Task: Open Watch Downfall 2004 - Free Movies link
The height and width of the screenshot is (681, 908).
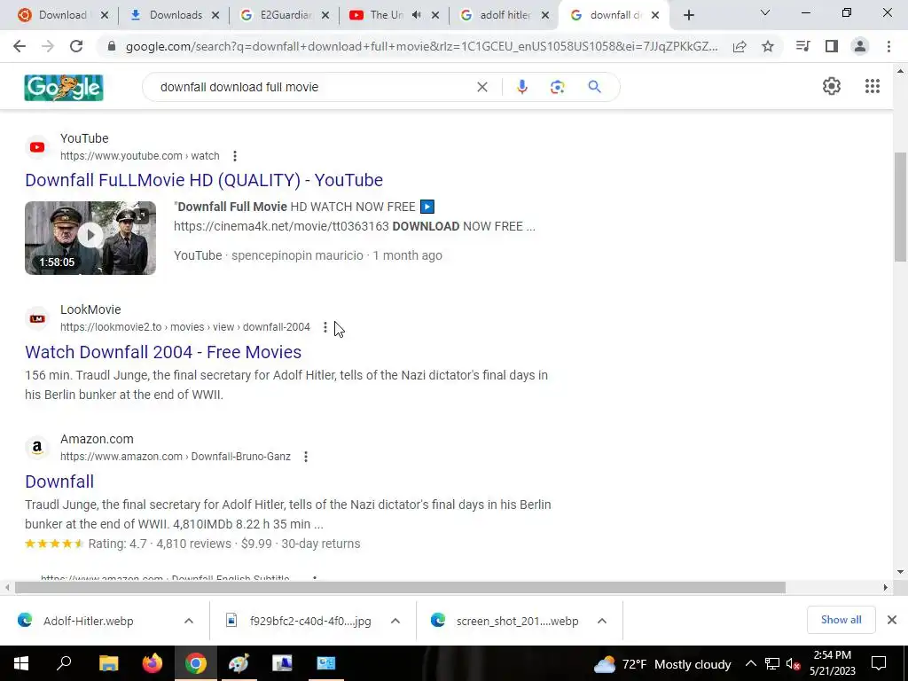Action: [x=163, y=352]
